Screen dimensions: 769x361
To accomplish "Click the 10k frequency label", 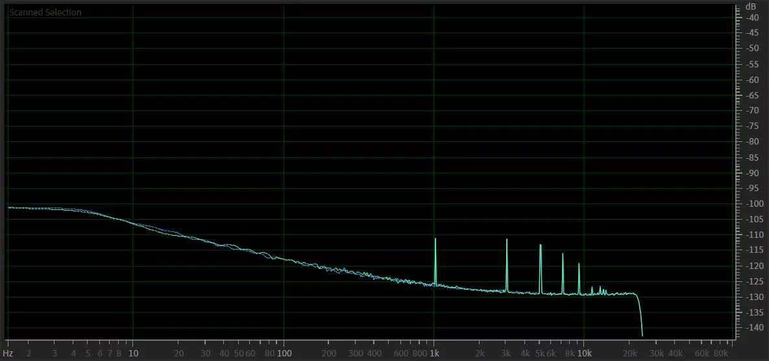I will (584, 353).
